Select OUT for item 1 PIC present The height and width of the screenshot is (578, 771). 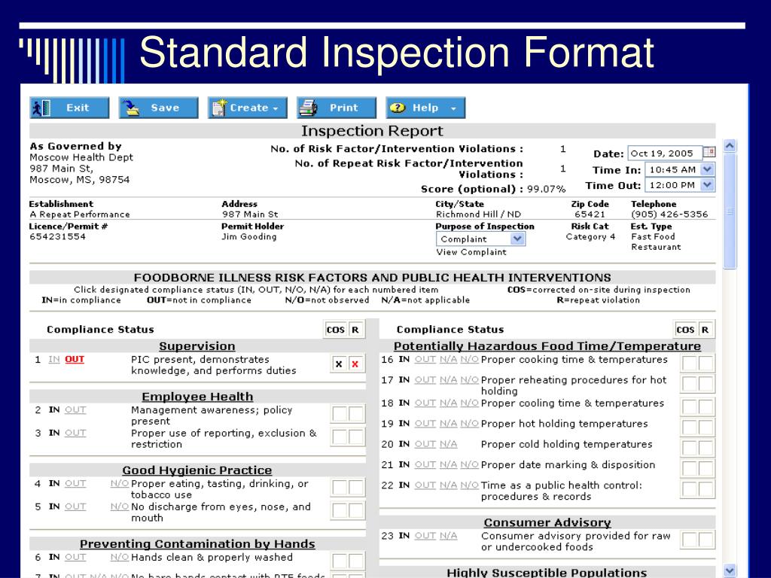click(75, 359)
